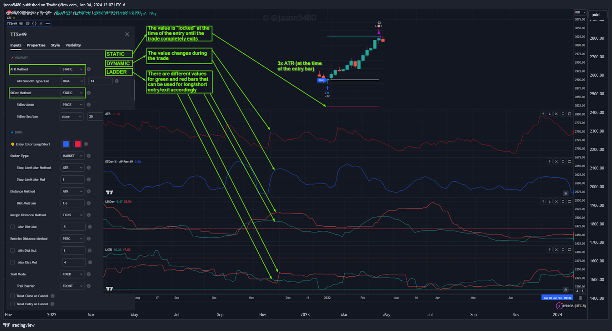This screenshot has height=331, width=612.
Task: Maximize the STDev % pane
Action: pyautogui.click(x=570, y=162)
